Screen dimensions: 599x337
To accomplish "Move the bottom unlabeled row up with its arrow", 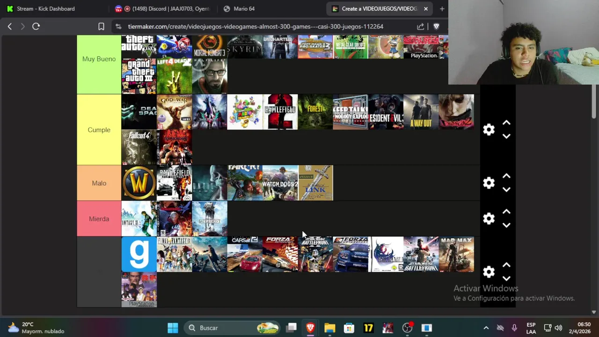I will coord(506,265).
